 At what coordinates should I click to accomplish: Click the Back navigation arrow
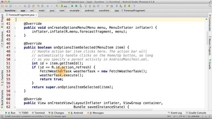[48, 6]
